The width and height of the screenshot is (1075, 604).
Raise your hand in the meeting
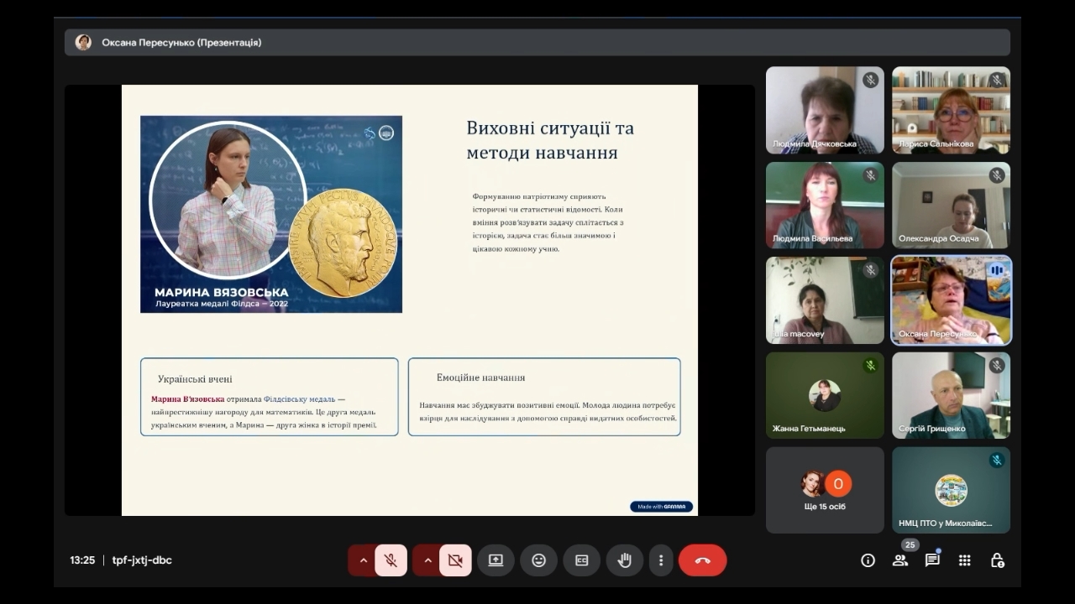(x=624, y=560)
